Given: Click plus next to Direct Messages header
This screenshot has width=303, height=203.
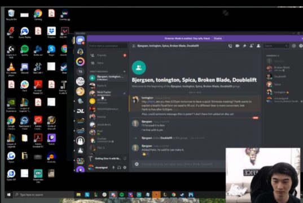Looking at the screenshot, I should click(124, 72).
